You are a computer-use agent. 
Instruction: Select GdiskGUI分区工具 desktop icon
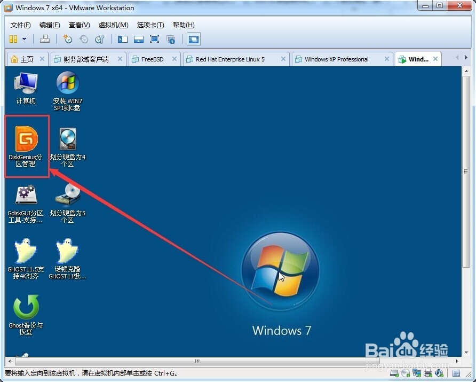point(26,204)
